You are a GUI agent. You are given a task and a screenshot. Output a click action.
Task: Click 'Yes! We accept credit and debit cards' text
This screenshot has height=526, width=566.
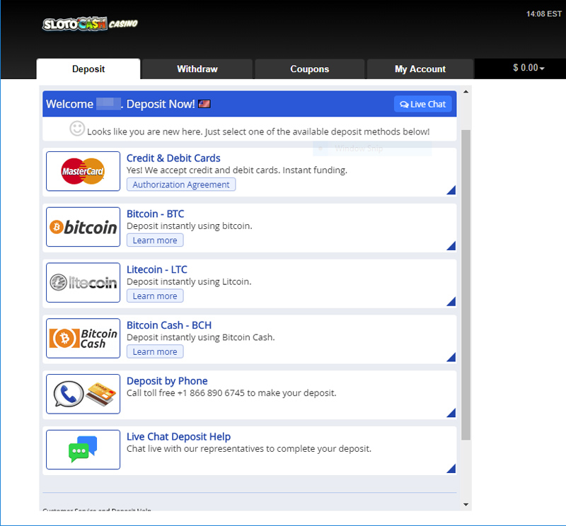(237, 170)
